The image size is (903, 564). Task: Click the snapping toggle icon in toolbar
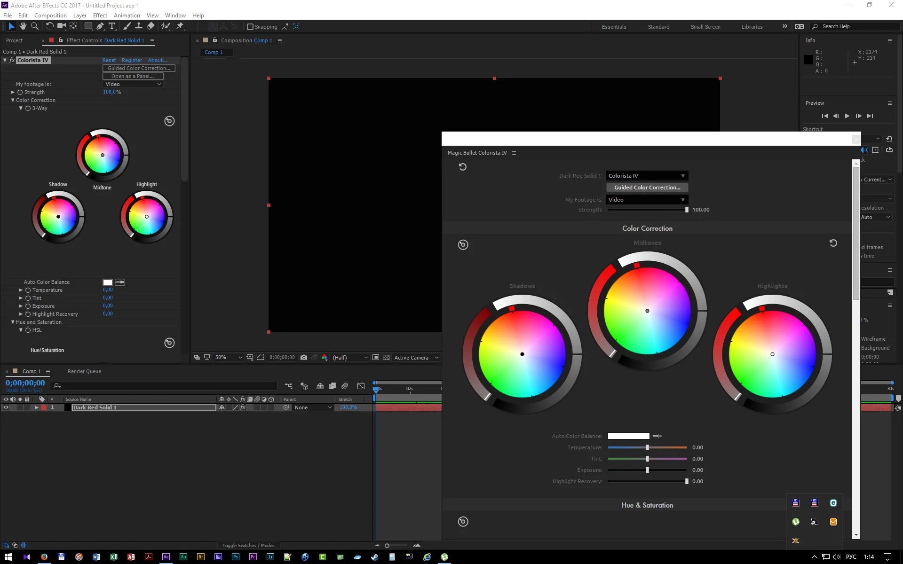[250, 27]
